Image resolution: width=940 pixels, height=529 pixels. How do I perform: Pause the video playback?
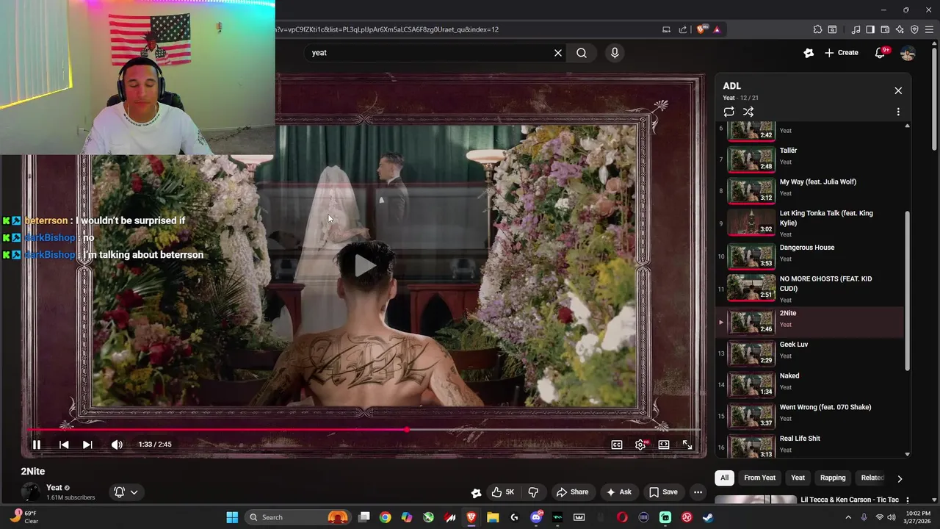[x=36, y=445]
